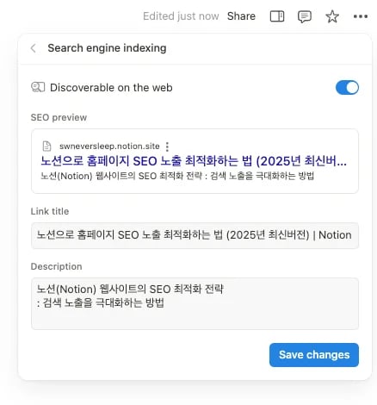
Task: Focus the Link title input field
Action: (x=195, y=235)
